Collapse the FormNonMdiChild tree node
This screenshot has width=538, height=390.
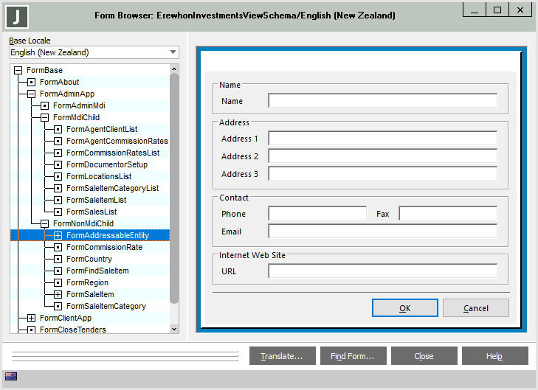(44, 223)
